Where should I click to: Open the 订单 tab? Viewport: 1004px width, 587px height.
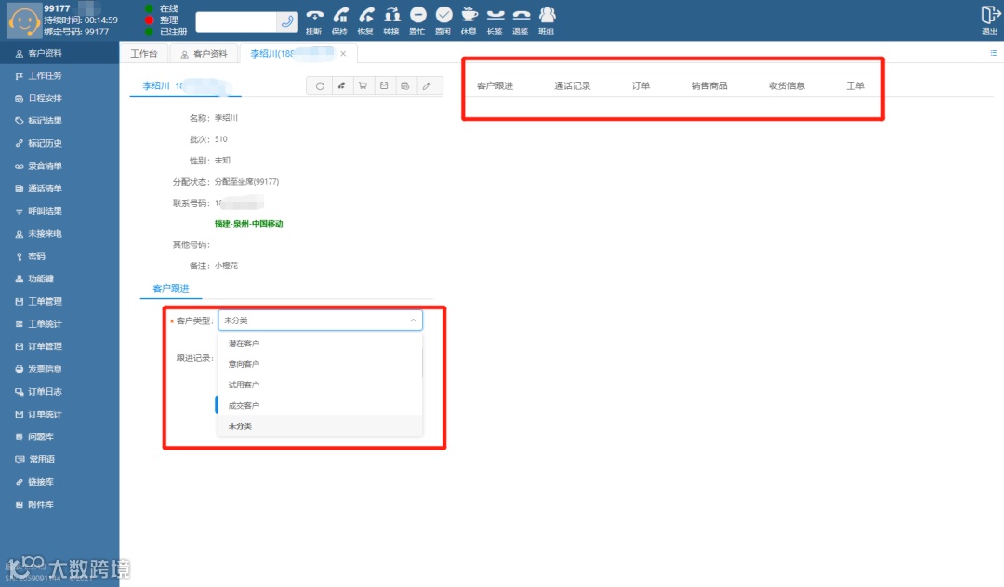click(x=641, y=85)
